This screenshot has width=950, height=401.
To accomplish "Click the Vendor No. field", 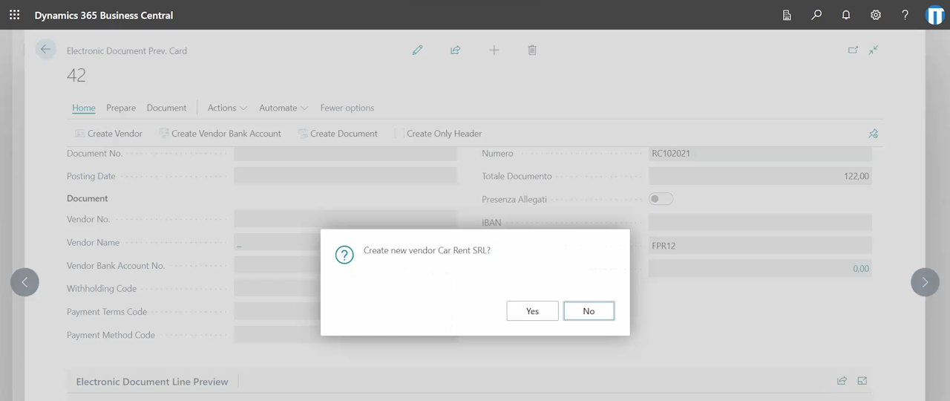I will click(x=345, y=219).
